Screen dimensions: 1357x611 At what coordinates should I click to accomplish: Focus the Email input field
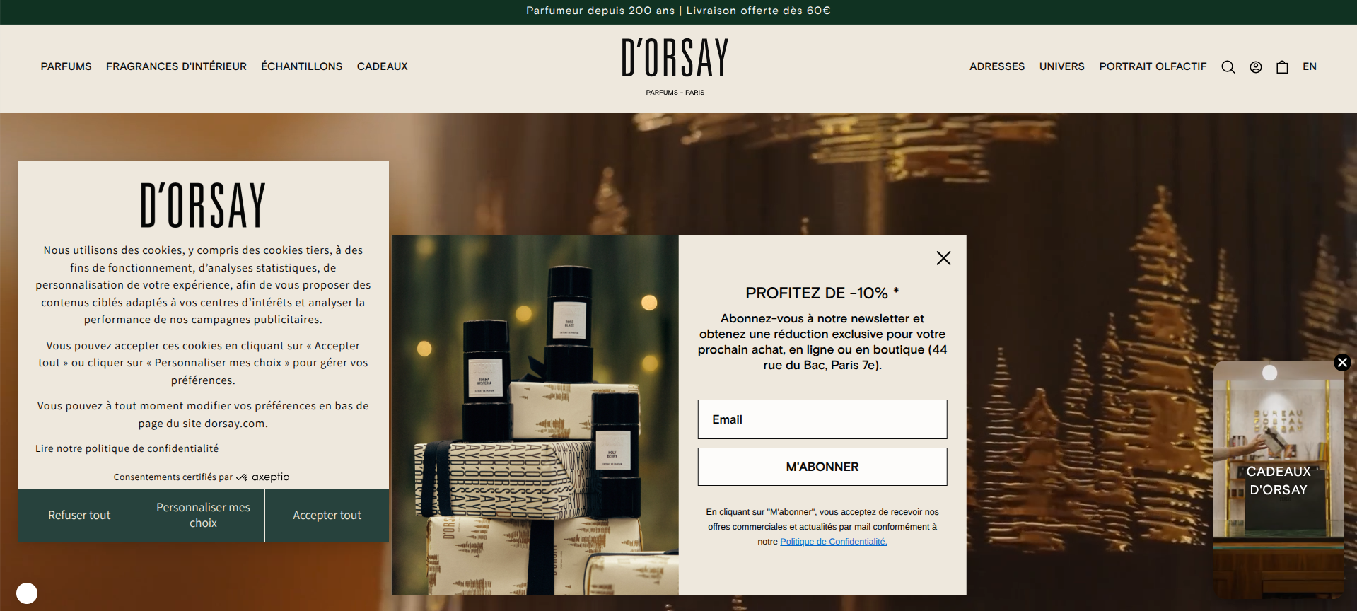(x=822, y=419)
